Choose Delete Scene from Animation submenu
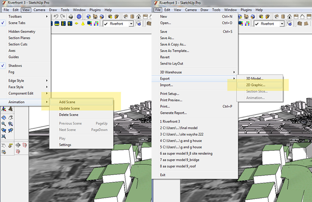The width and height of the screenshot is (312, 202). 81,115
